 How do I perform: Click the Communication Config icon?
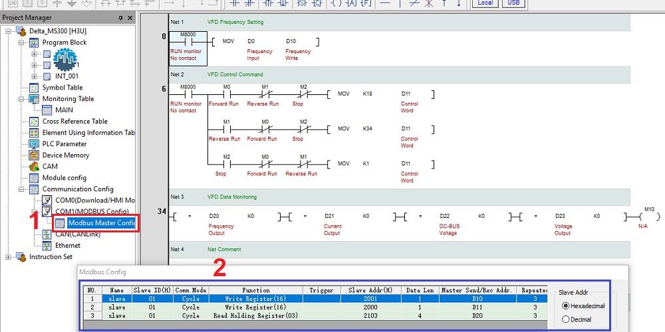34,189
